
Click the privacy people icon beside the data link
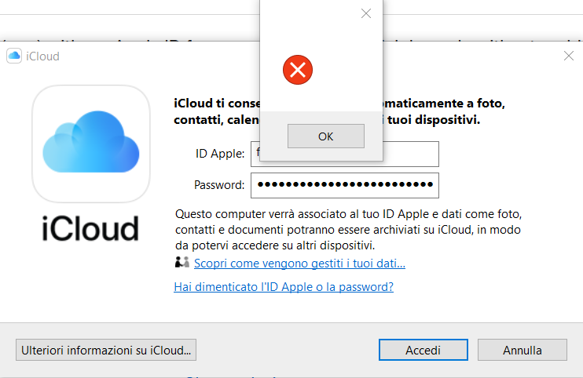click(181, 263)
